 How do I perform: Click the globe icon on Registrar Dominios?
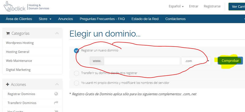click(x=56, y=94)
